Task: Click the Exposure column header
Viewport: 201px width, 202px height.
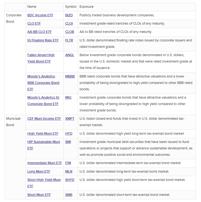Action: pyautogui.click(x=86, y=7)
